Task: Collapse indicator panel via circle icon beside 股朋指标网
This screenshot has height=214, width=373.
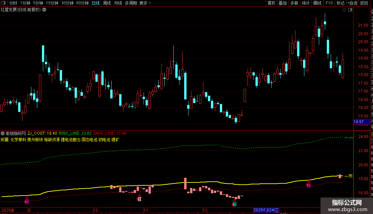Action: tap(3, 133)
